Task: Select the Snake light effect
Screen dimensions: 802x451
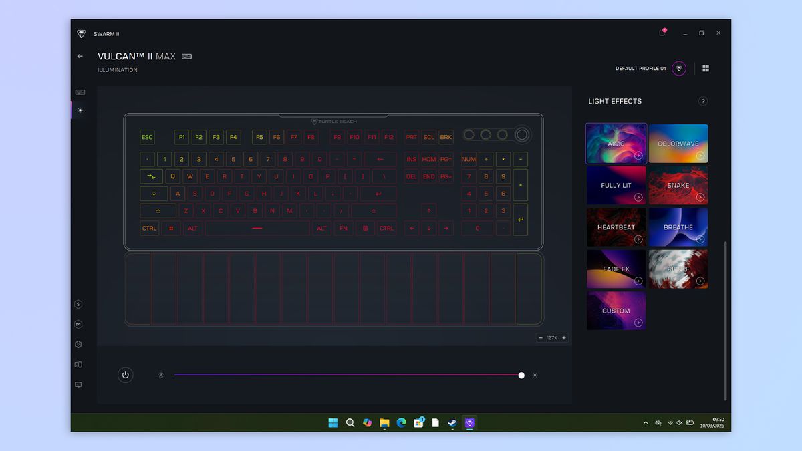Action: [678, 185]
